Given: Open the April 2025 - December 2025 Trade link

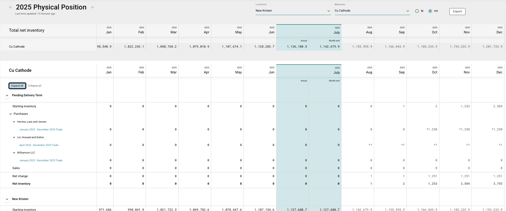Looking at the screenshot, I should click(x=39, y=145).
